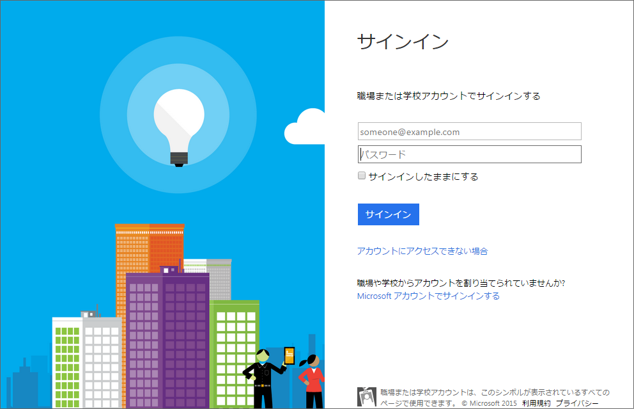Click the パスワード password field

tap(470, 154)
